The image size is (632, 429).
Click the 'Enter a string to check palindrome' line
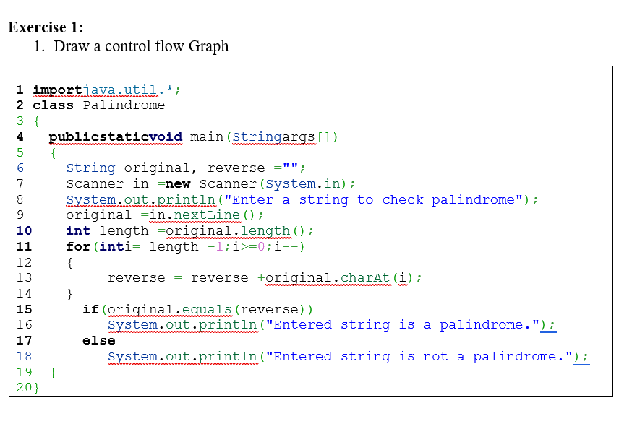(302, 199)
